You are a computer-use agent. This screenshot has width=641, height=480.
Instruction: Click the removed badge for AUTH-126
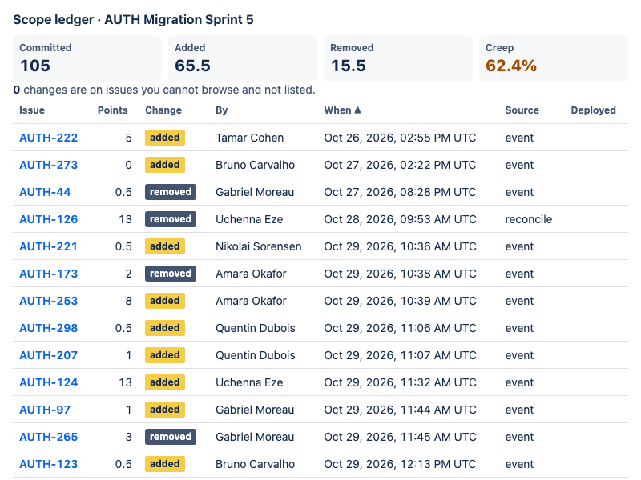tap(171, 219)
